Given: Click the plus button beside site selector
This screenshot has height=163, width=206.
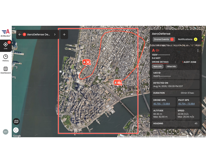Looking at the screenshot, I should click(64, 34).
